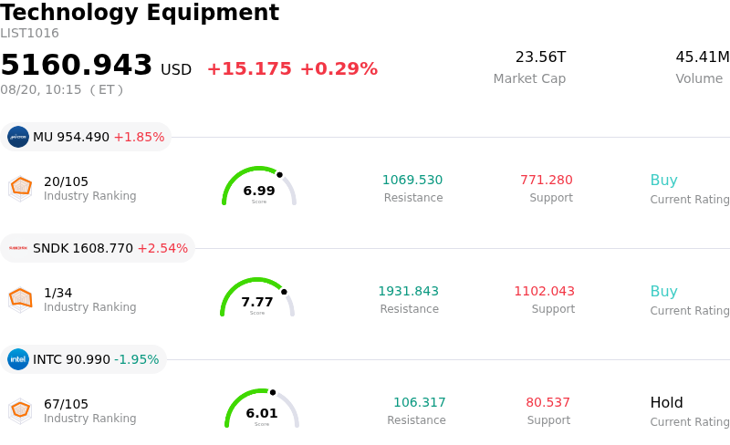Click INTC resistance value 106.317
The image size is (730, 445).
(x=420, y=402)
